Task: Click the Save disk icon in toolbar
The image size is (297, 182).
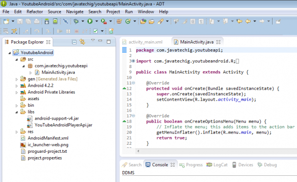Action: click(20, 21)
